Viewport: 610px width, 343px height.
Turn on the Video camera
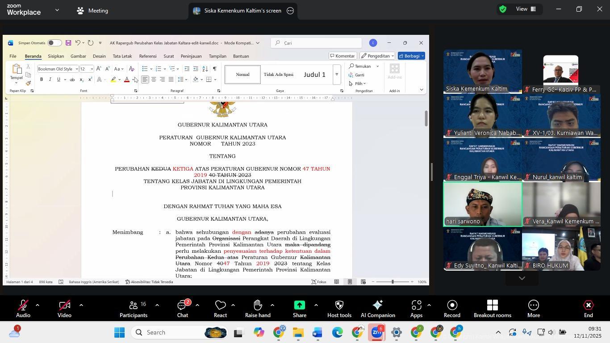(x=64, y=306)
